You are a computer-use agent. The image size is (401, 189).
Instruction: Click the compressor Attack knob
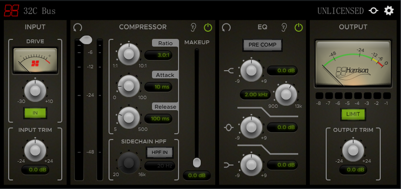point(129,86)
